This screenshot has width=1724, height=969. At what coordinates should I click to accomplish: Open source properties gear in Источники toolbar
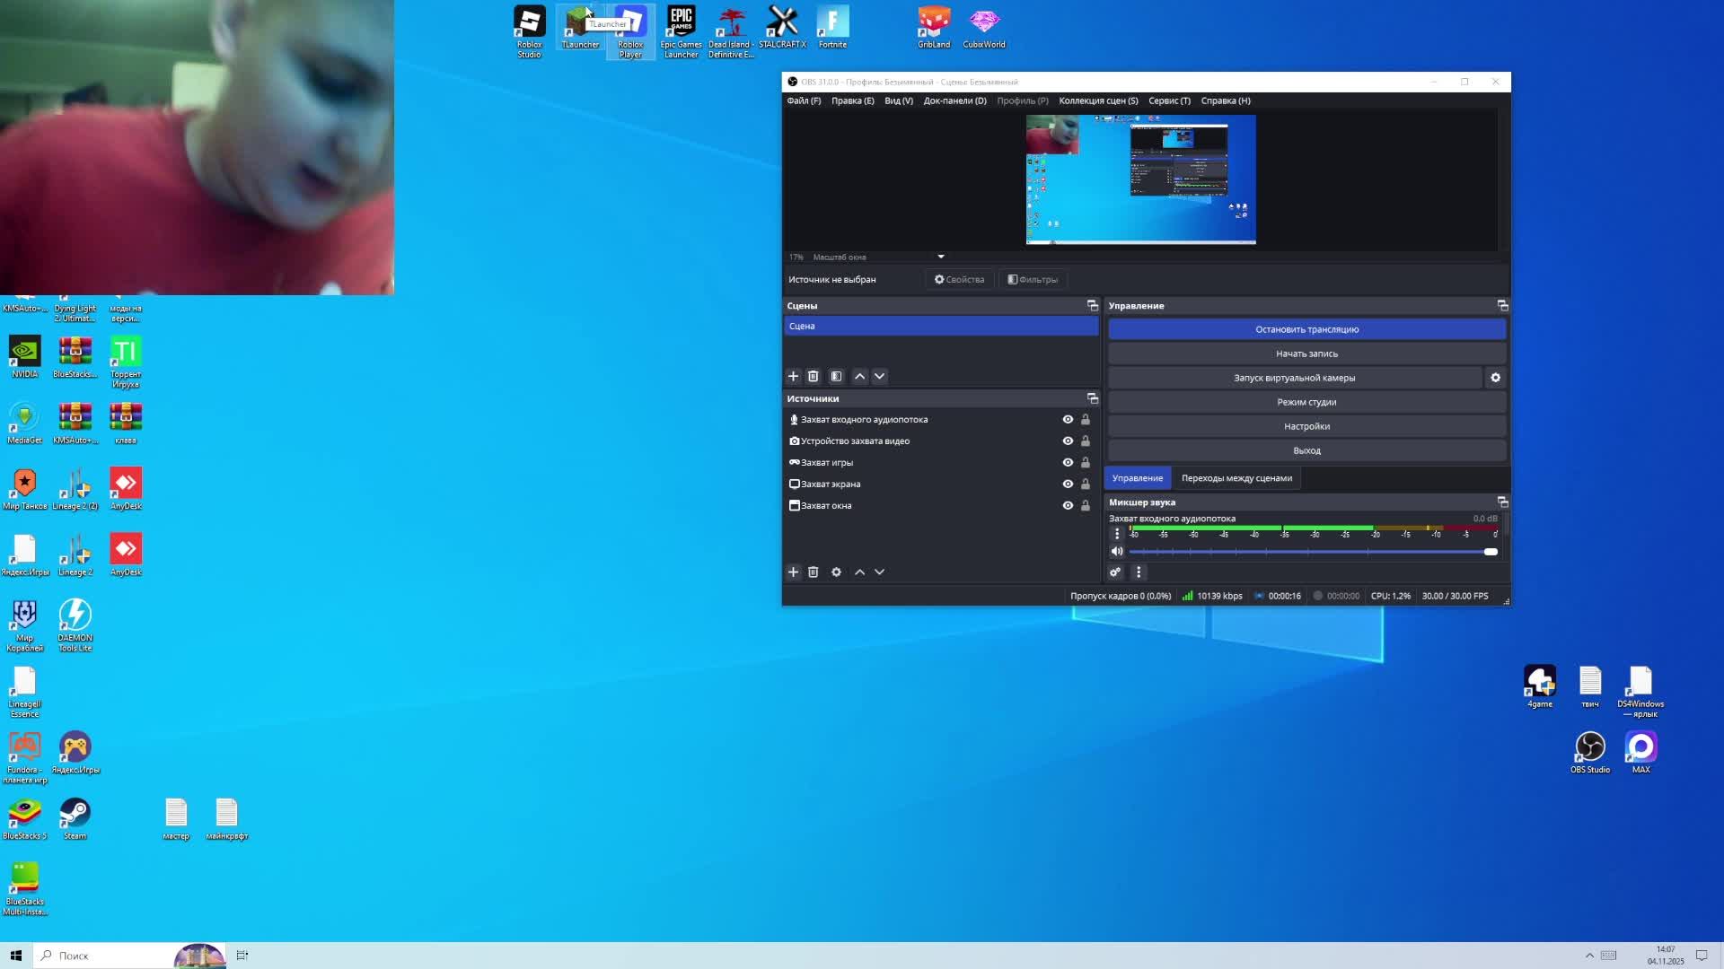tap(836, 572)
